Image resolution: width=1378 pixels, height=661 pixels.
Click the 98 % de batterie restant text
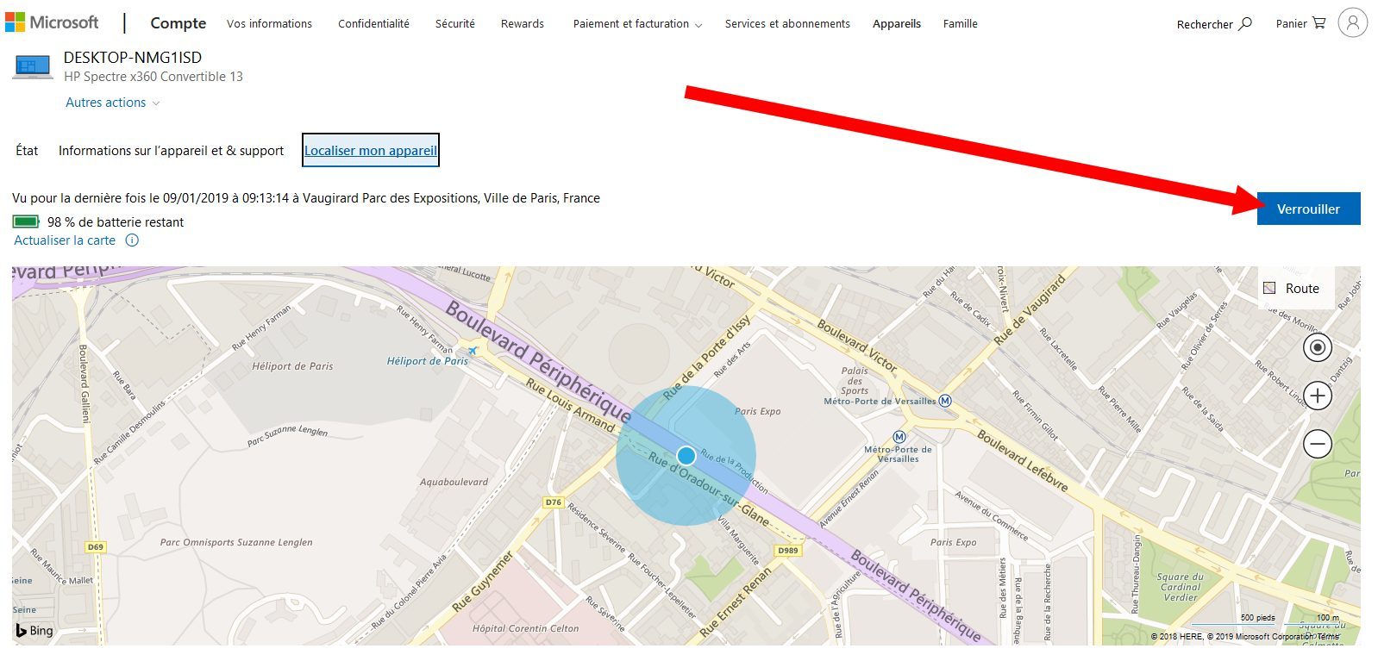coord(116,222)
